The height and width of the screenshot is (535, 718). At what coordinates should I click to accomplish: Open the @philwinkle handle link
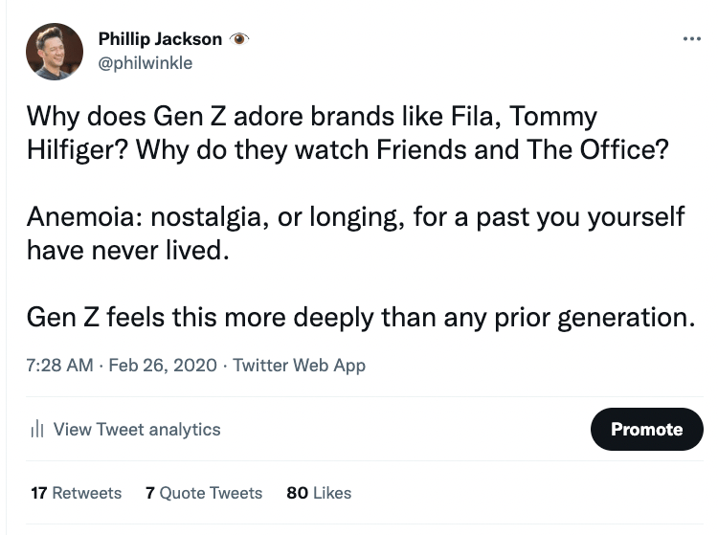click(146, 63)
